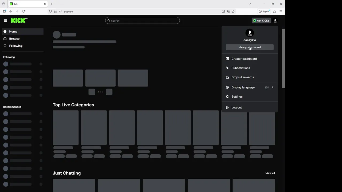The height and width of the screenshot is (192, 342).
Task: Click the danzyzw profile picture in menu
Action: click(250, 33)
